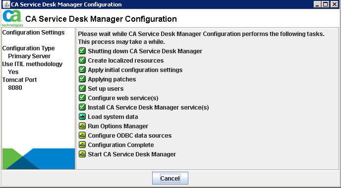Click the Install CA Service Desk Manager service(s) checkmark
The height and width of the screenshot is (188, 341).
[82, 107]
